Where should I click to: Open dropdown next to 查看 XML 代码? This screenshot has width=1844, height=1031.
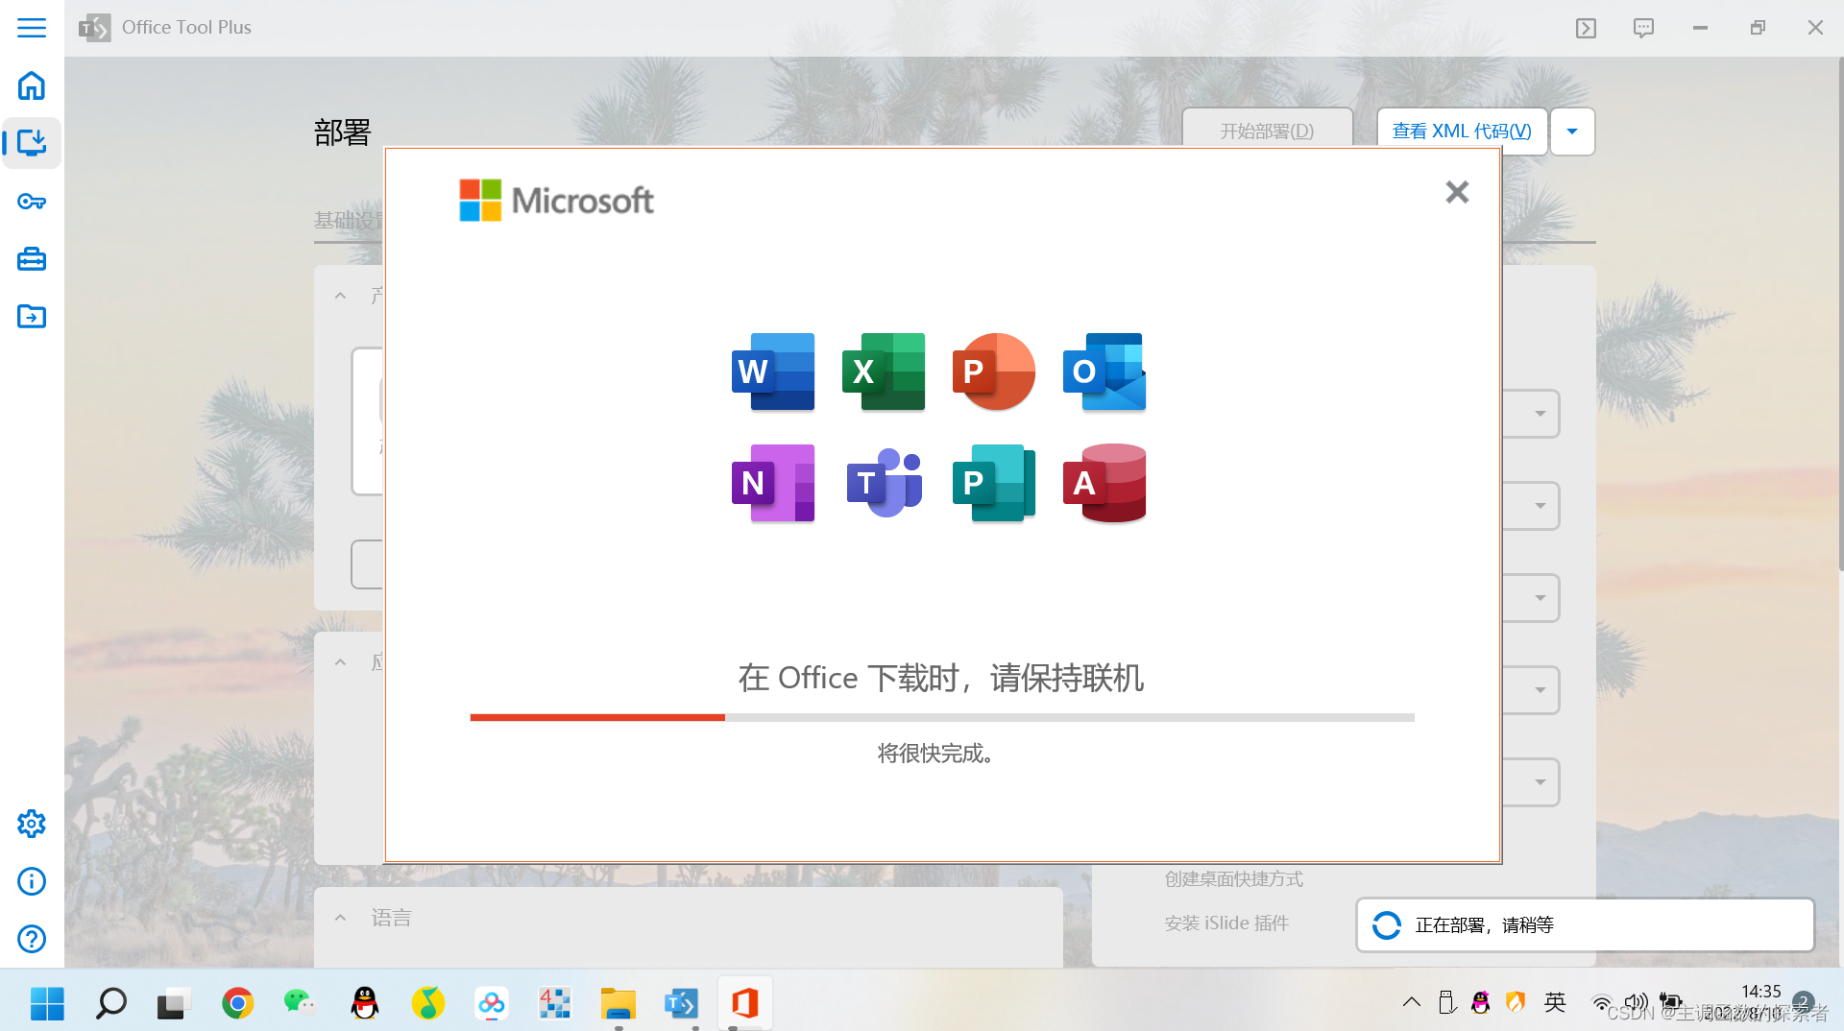pyautogui.click(x=1571, y=131)
